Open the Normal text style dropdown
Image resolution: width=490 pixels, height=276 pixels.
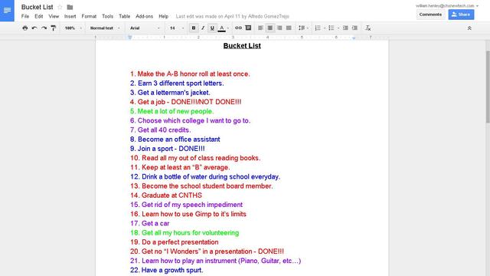(x=105, y=28)
